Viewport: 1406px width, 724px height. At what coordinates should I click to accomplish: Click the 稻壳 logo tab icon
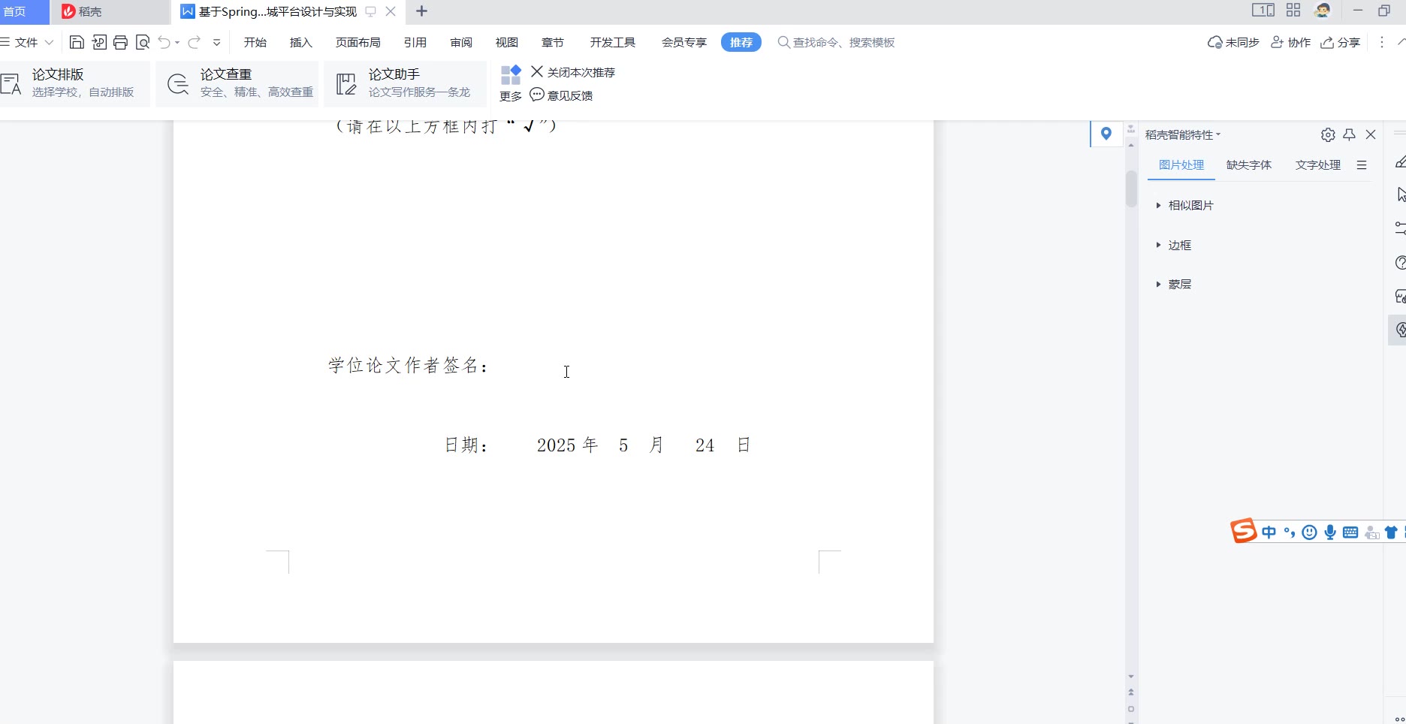tap(68, 11)
